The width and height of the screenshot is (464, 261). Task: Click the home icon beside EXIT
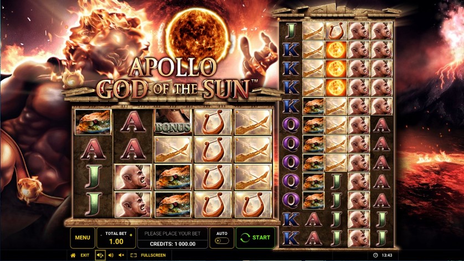pyautogui.click(x=73, y=255)
